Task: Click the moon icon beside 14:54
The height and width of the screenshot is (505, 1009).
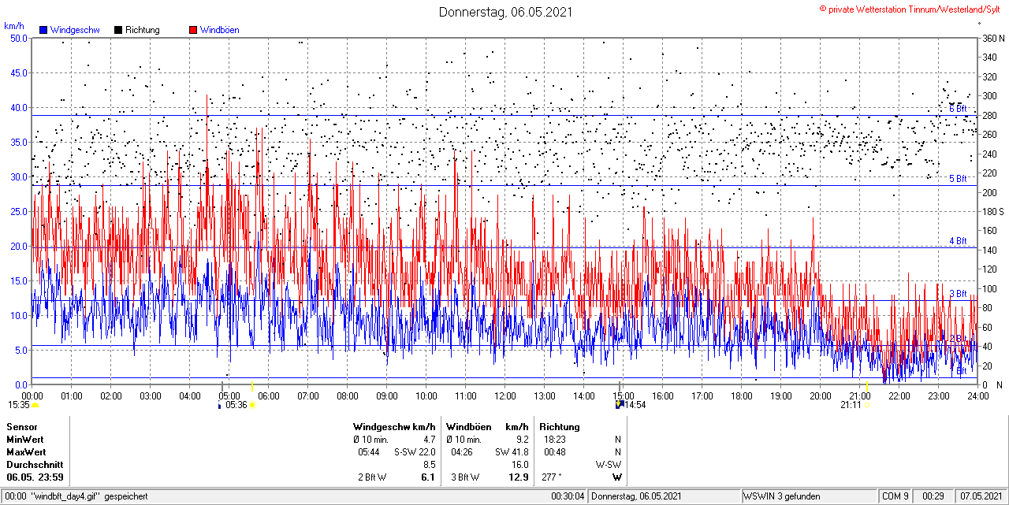Action: 620,405
